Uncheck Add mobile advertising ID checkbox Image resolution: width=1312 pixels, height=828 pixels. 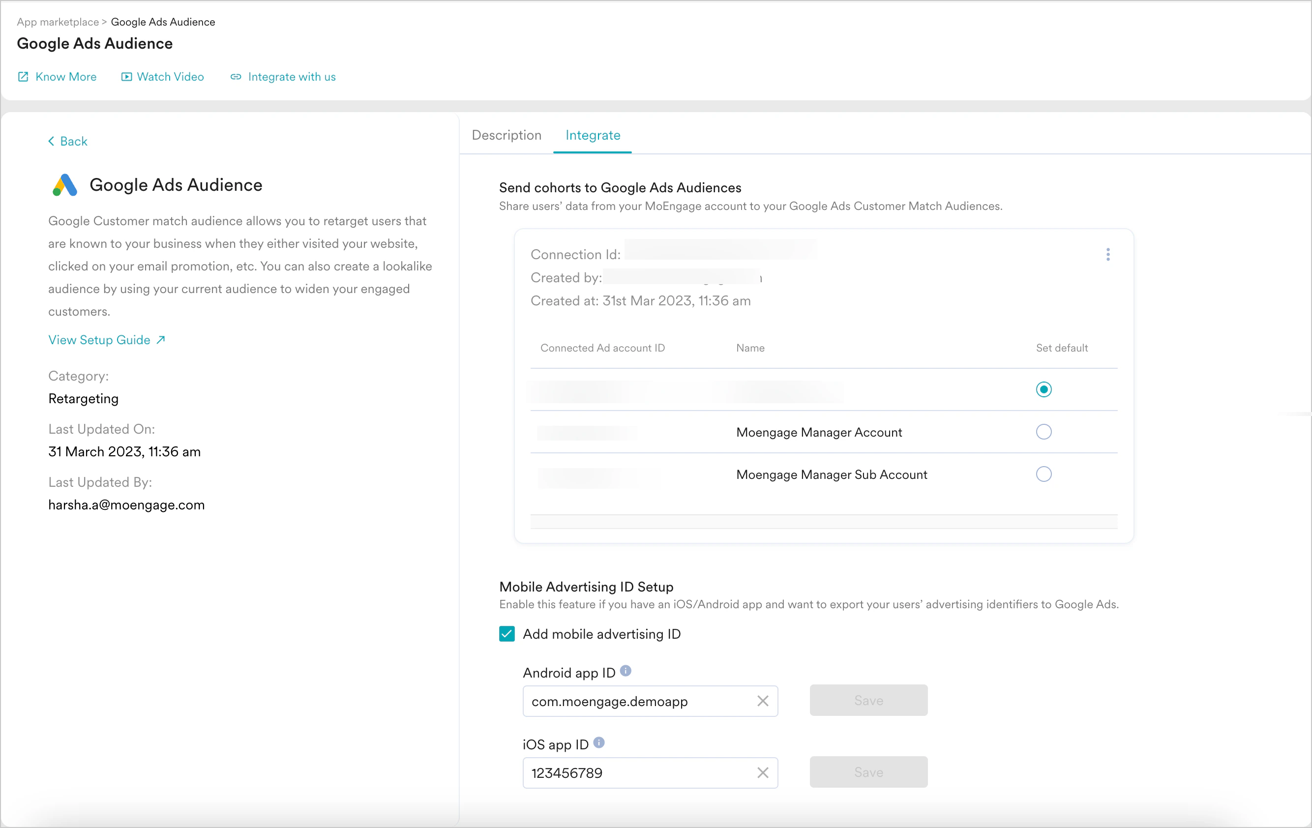click(x=507, y=633)
